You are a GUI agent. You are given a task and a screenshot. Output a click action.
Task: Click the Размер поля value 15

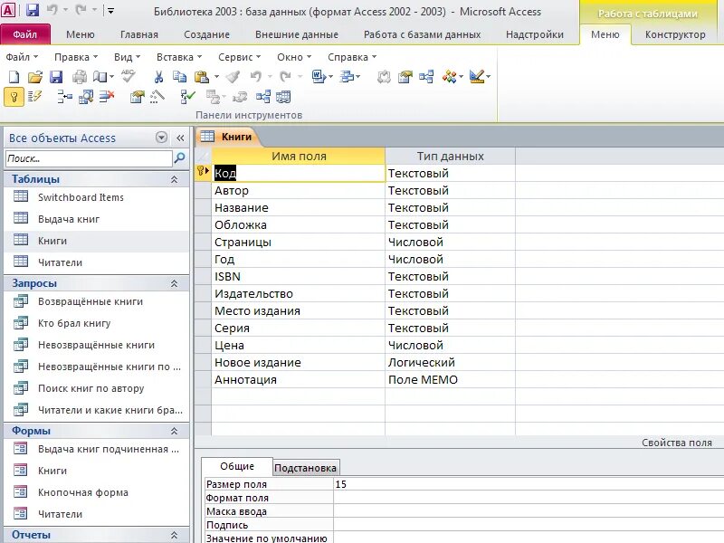(341, 484)
